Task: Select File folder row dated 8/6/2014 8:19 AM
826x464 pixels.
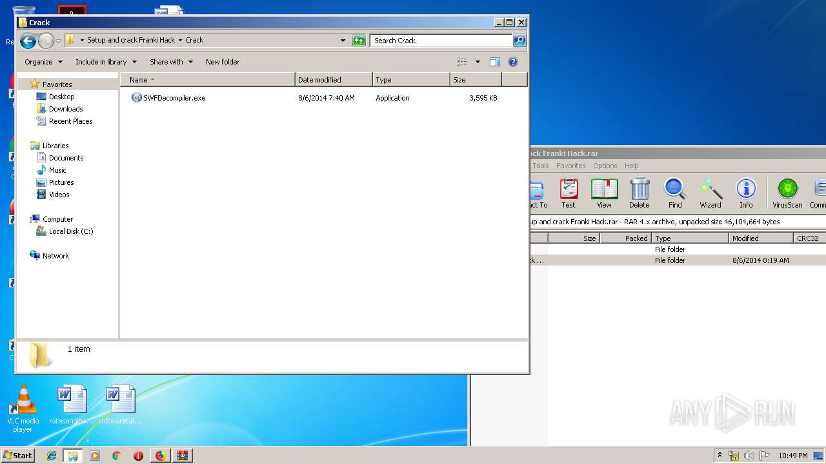Action: coord(678,260)
